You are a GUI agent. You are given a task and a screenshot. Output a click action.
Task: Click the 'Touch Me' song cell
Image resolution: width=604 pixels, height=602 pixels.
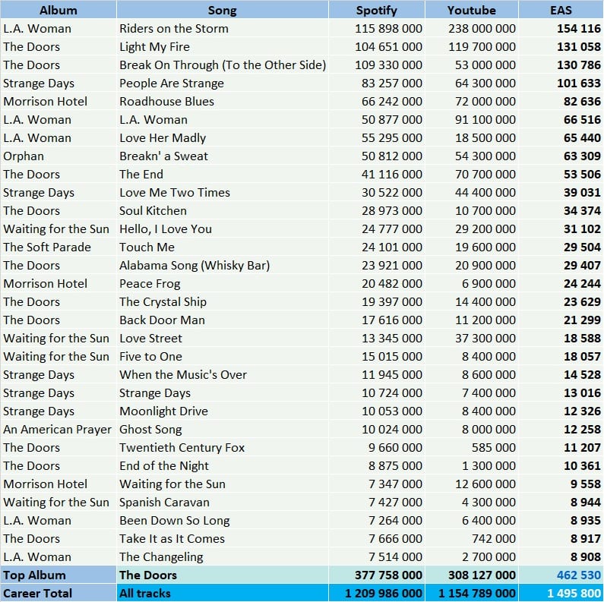(x=223, y=247)
